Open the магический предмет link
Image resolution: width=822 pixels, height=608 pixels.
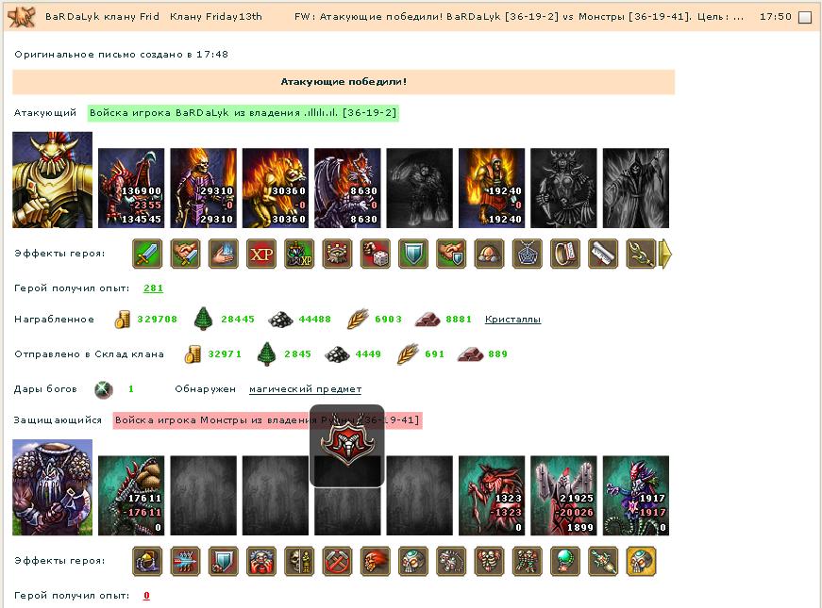pos(305,389)
